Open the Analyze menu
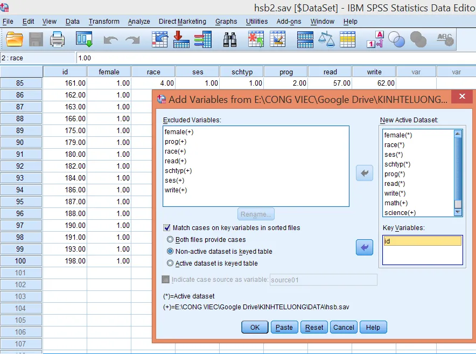This screenshot has height=354, width=476. [138, 22]
